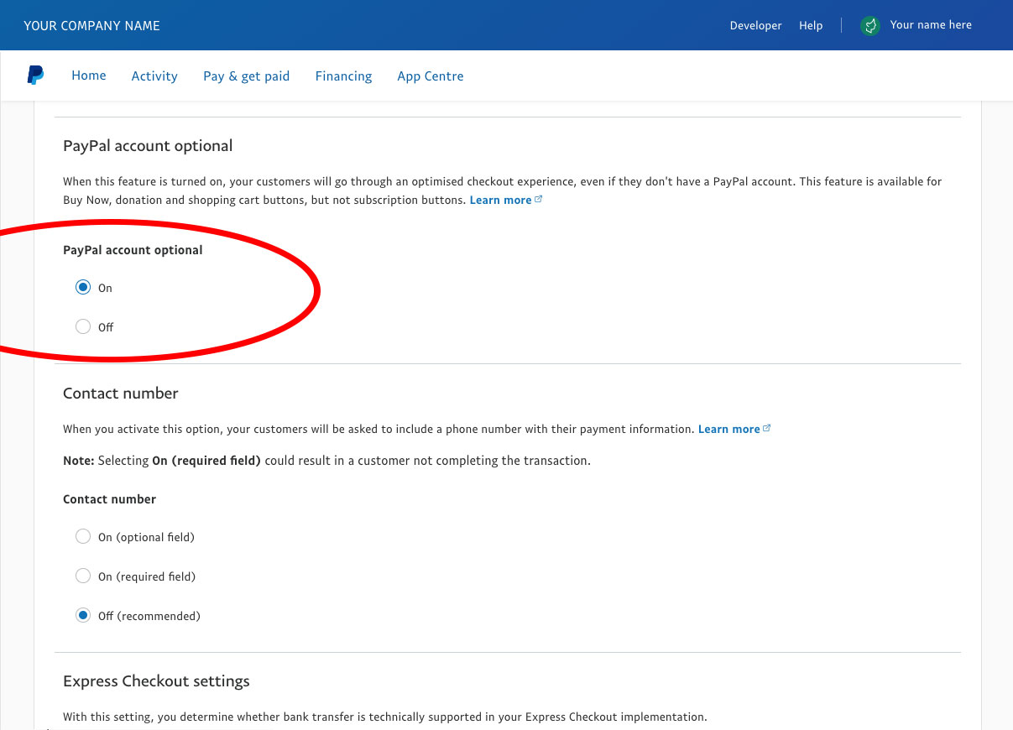Choose On (optional field) for Contact number

83,537
